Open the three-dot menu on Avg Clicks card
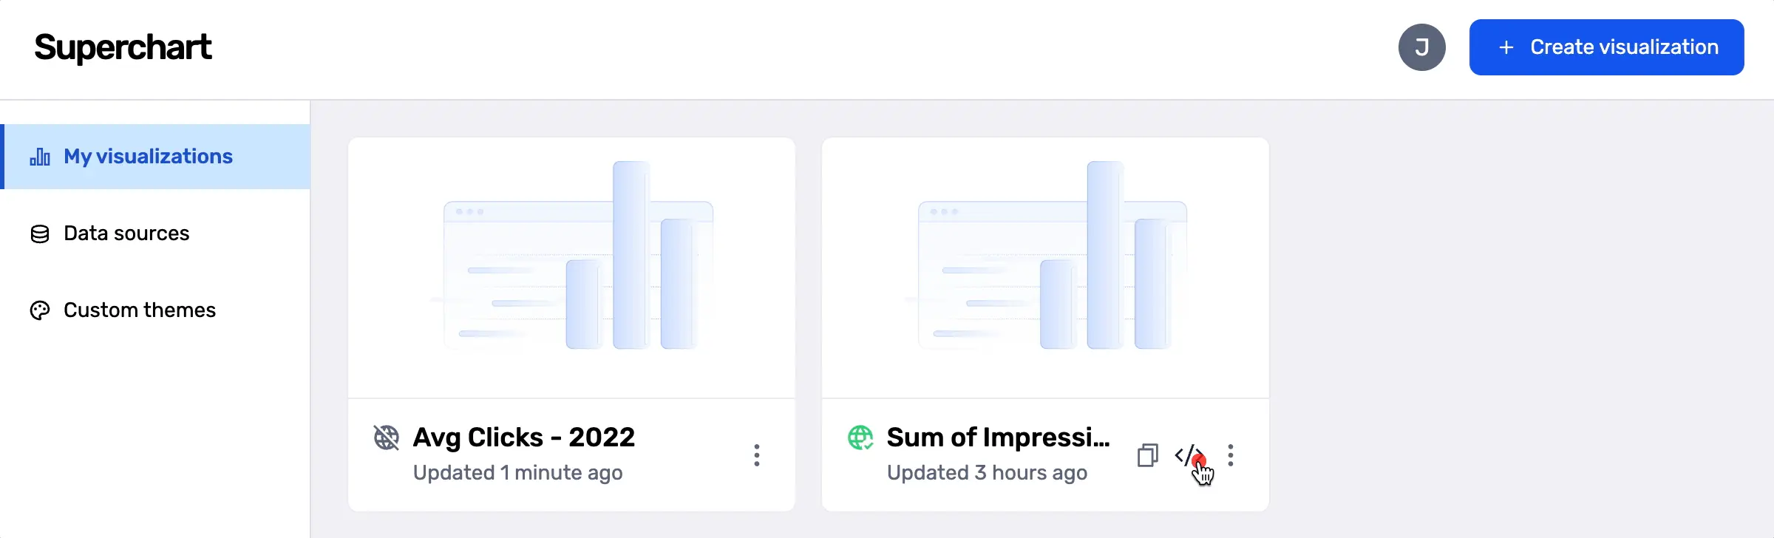This screenshot has height=538, width=1774. click(x=757, y=455)
